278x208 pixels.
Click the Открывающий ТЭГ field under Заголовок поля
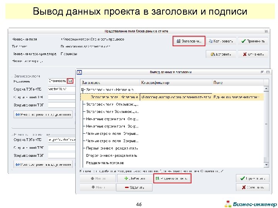(x=61, y=97)
